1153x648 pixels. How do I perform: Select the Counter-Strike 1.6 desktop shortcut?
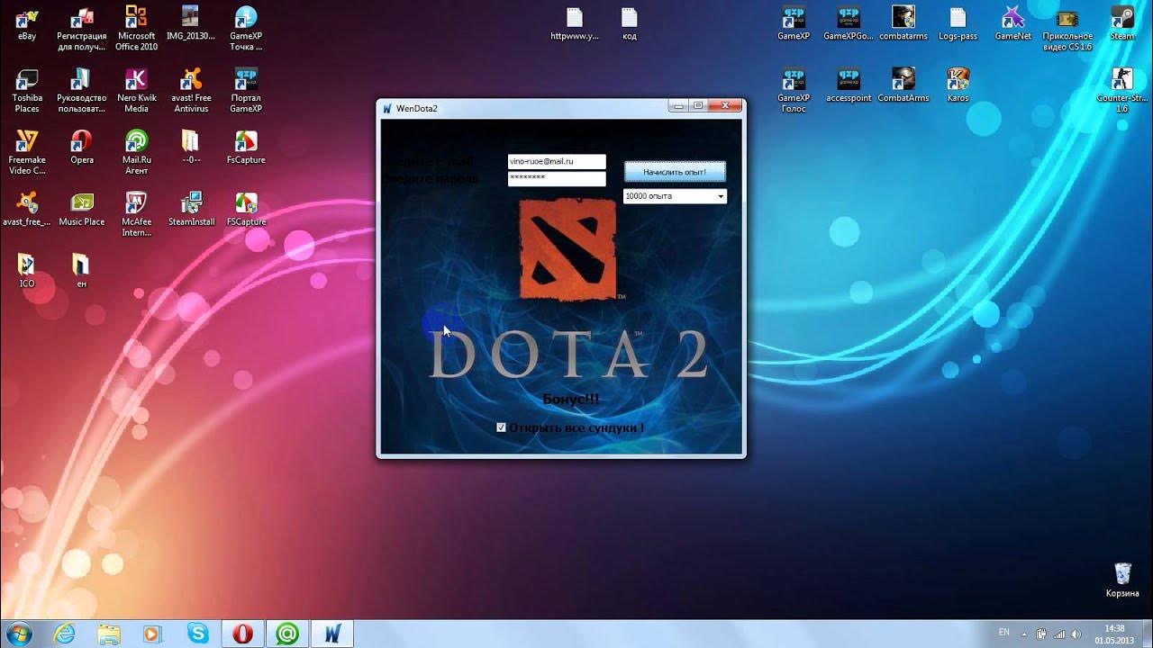coord(1122,90)
